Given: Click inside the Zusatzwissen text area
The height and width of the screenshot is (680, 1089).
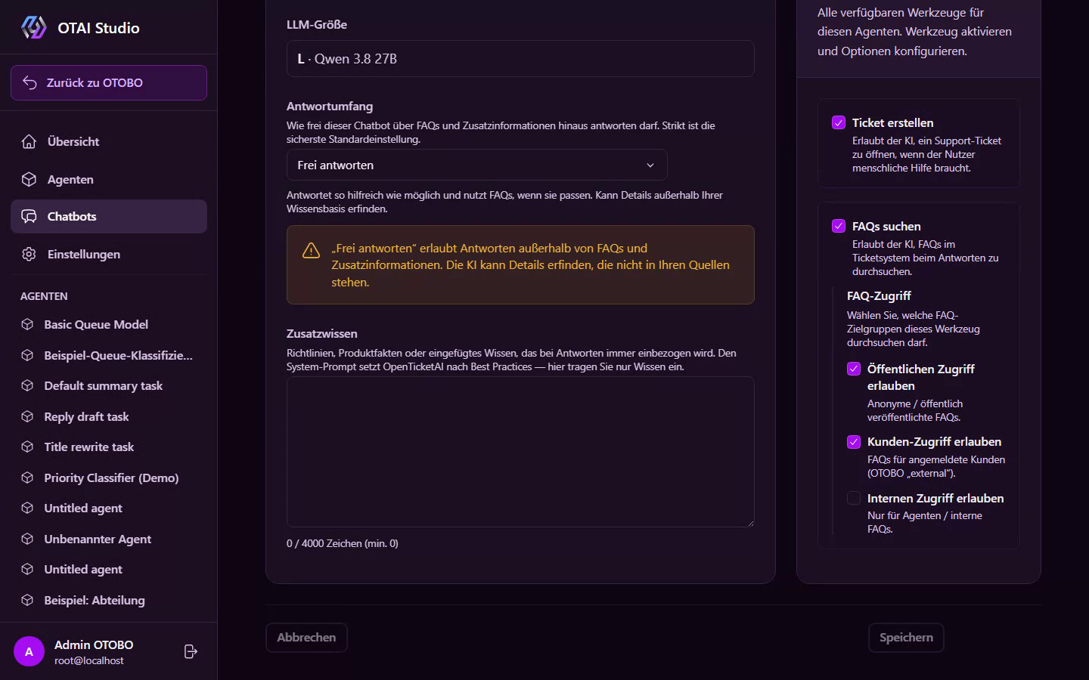Looking at the screenshot, I should [520, 452].
